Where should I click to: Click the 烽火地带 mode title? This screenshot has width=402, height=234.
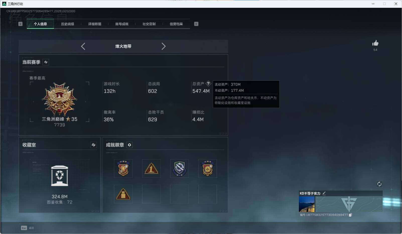123,46
